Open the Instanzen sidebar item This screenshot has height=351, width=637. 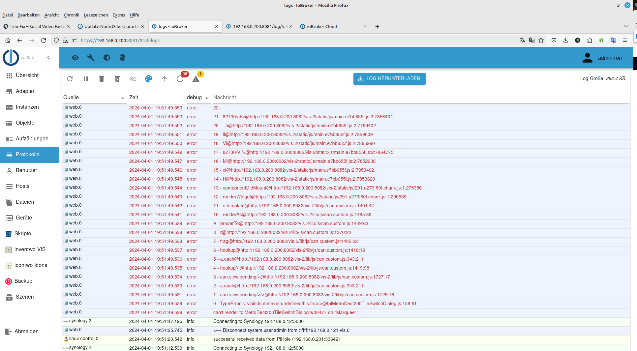click(27, 107)
